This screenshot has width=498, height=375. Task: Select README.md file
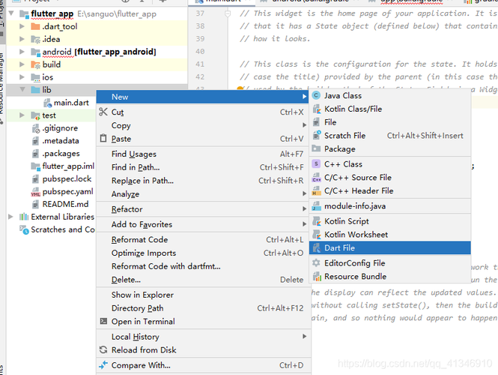point(65,204)
